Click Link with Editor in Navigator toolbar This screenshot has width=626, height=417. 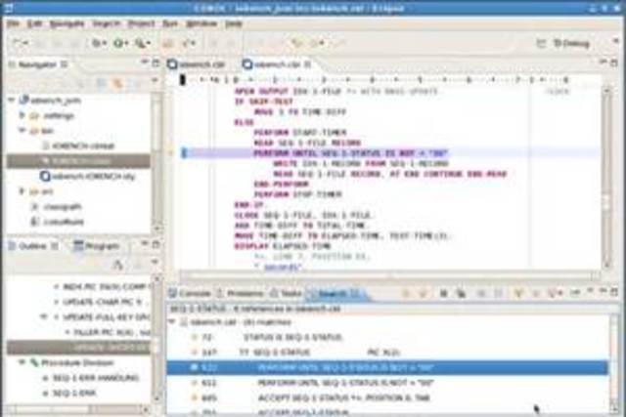(x=118, y=83)
